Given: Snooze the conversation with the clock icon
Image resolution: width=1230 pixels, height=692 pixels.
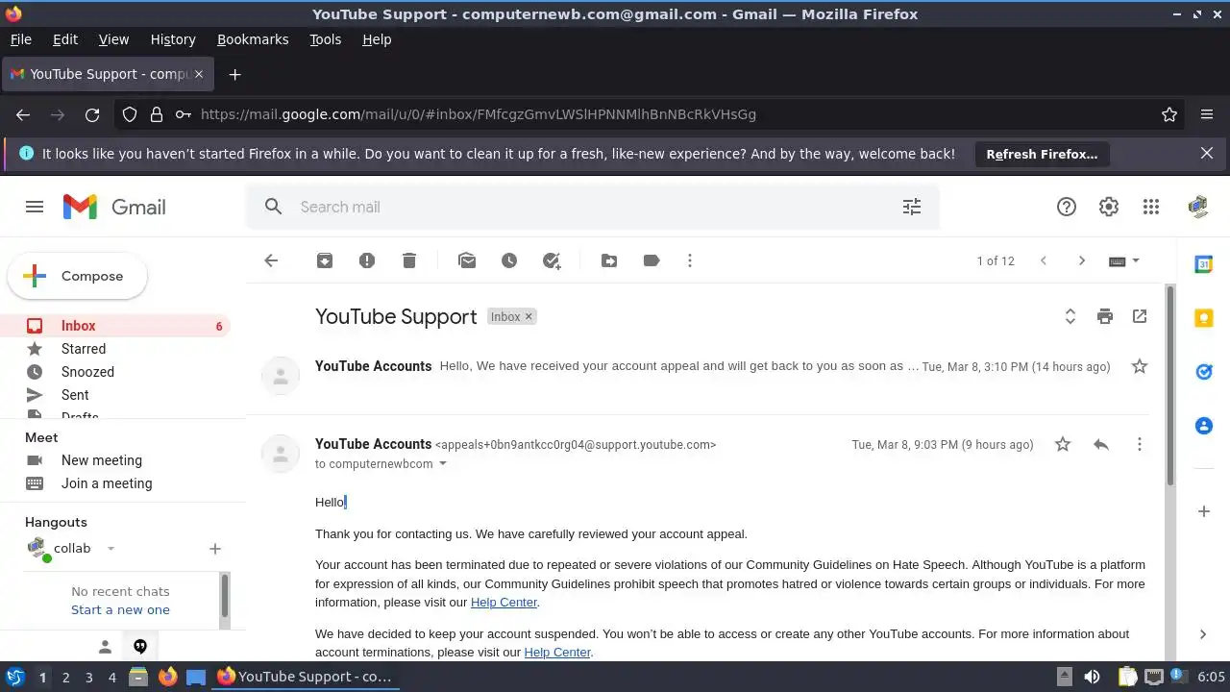Looking at the screenshot, I should 509,260.
